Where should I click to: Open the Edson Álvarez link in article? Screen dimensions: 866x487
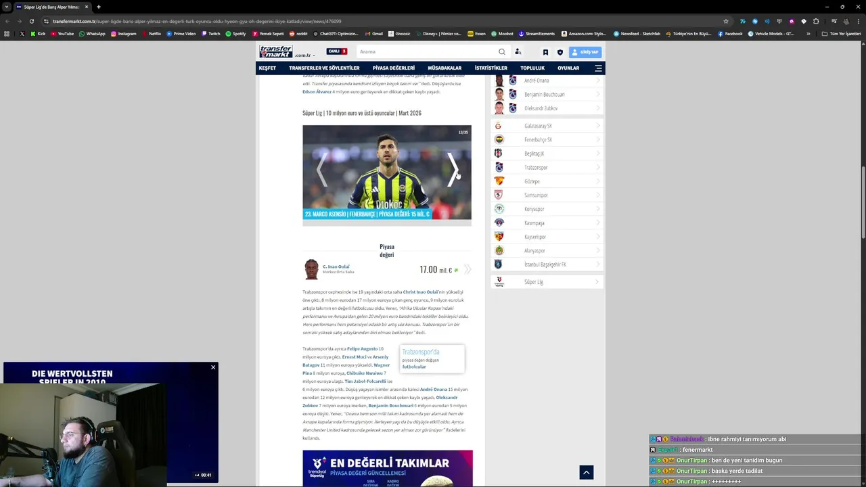317,92
